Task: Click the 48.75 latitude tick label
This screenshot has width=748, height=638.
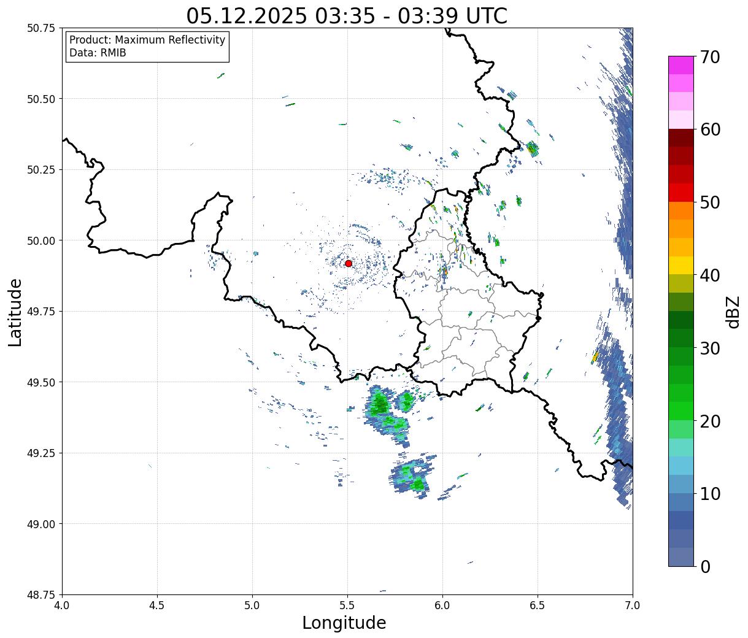Action: [x=40, y=595]
